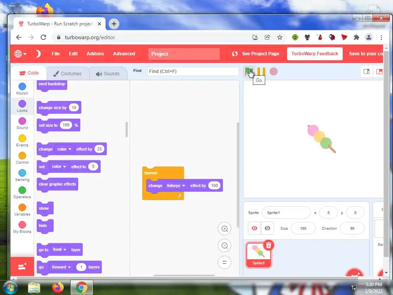Select the Motion block category
The height and width of the screenshot is (295, 393).
(22, 89)
